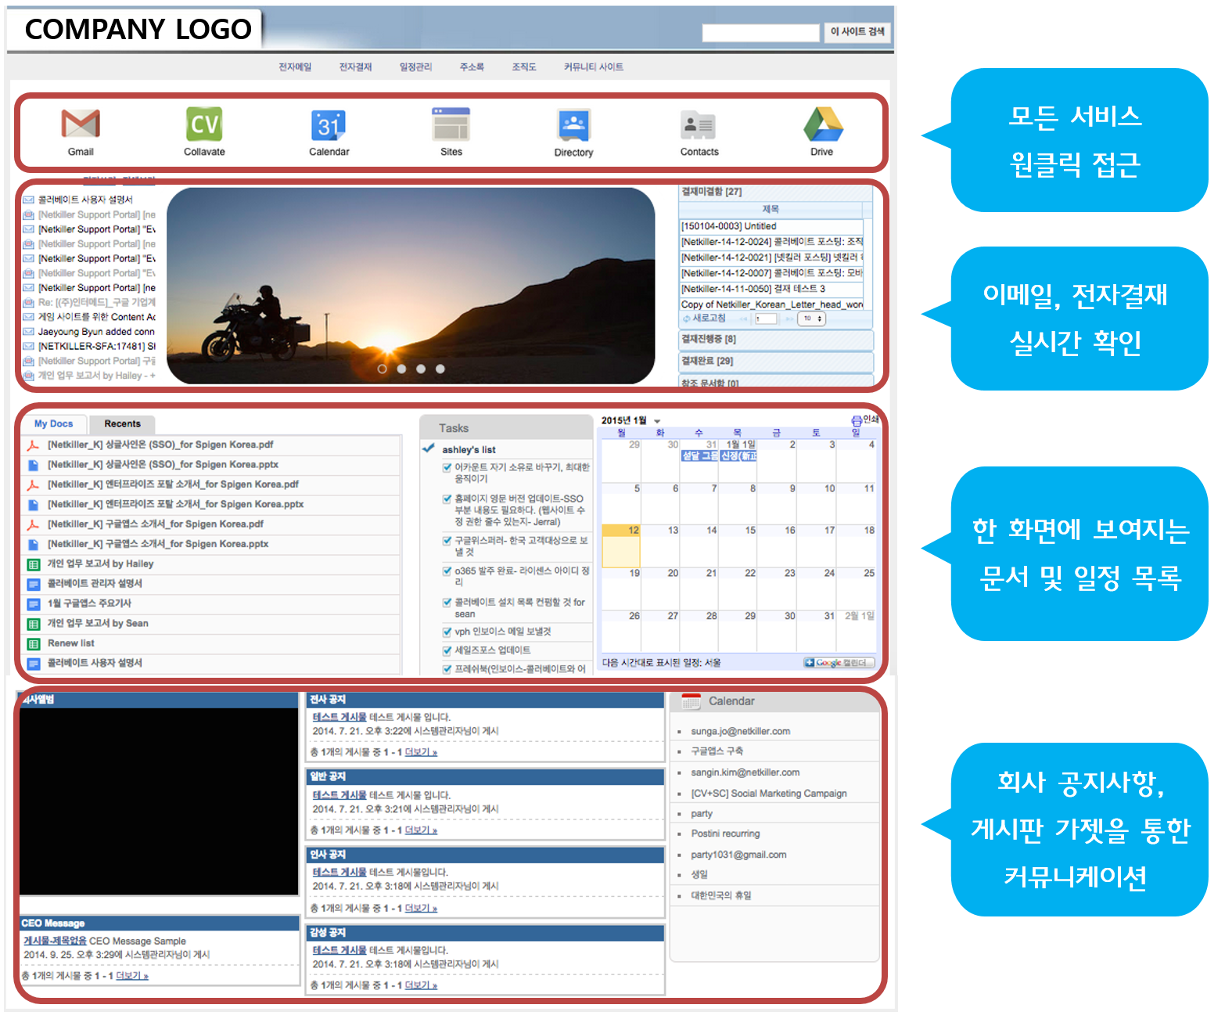
Task: Toggle the task checkbox for 프레쉬북(인보이스-콜러베이트와
Action: click(447, 669)
